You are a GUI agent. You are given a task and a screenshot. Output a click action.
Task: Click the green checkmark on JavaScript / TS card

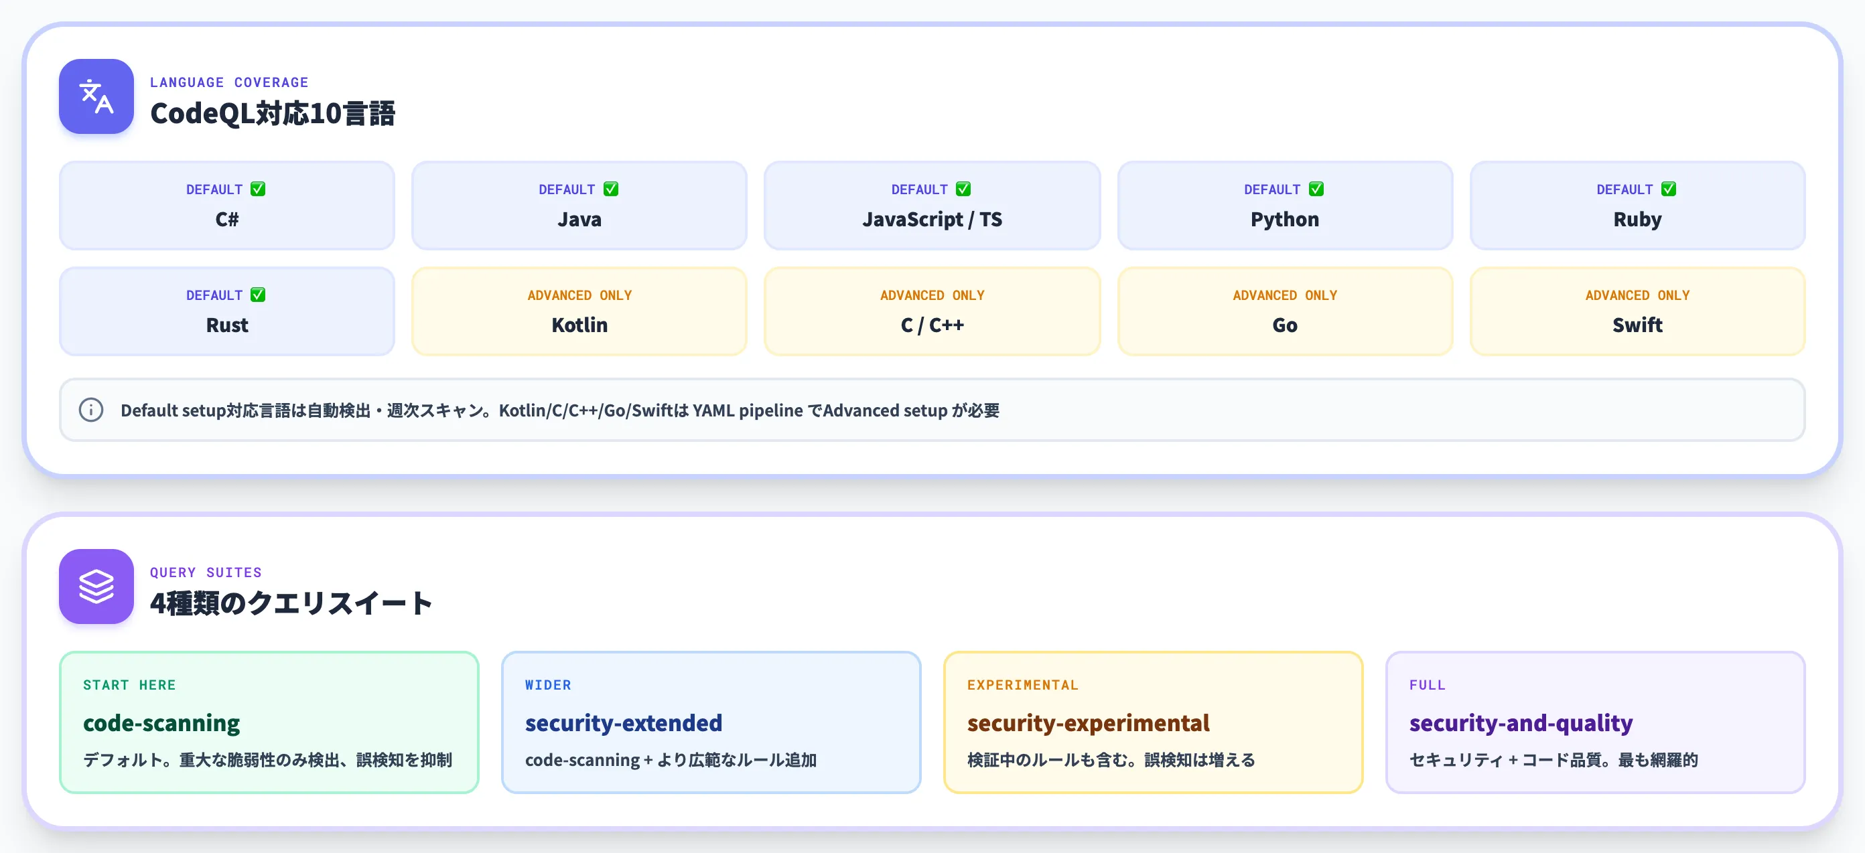coord(963,189)
